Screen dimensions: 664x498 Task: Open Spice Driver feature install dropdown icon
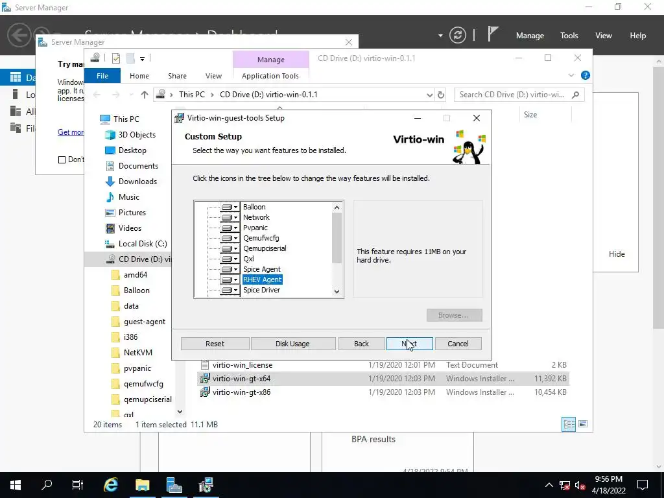230,290
